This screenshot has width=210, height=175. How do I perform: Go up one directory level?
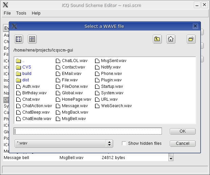coord(157,39)
